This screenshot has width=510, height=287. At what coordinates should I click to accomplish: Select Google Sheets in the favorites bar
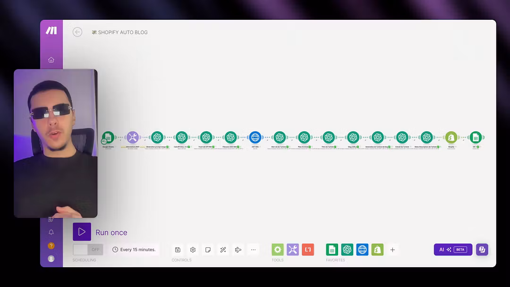point(332,250)
